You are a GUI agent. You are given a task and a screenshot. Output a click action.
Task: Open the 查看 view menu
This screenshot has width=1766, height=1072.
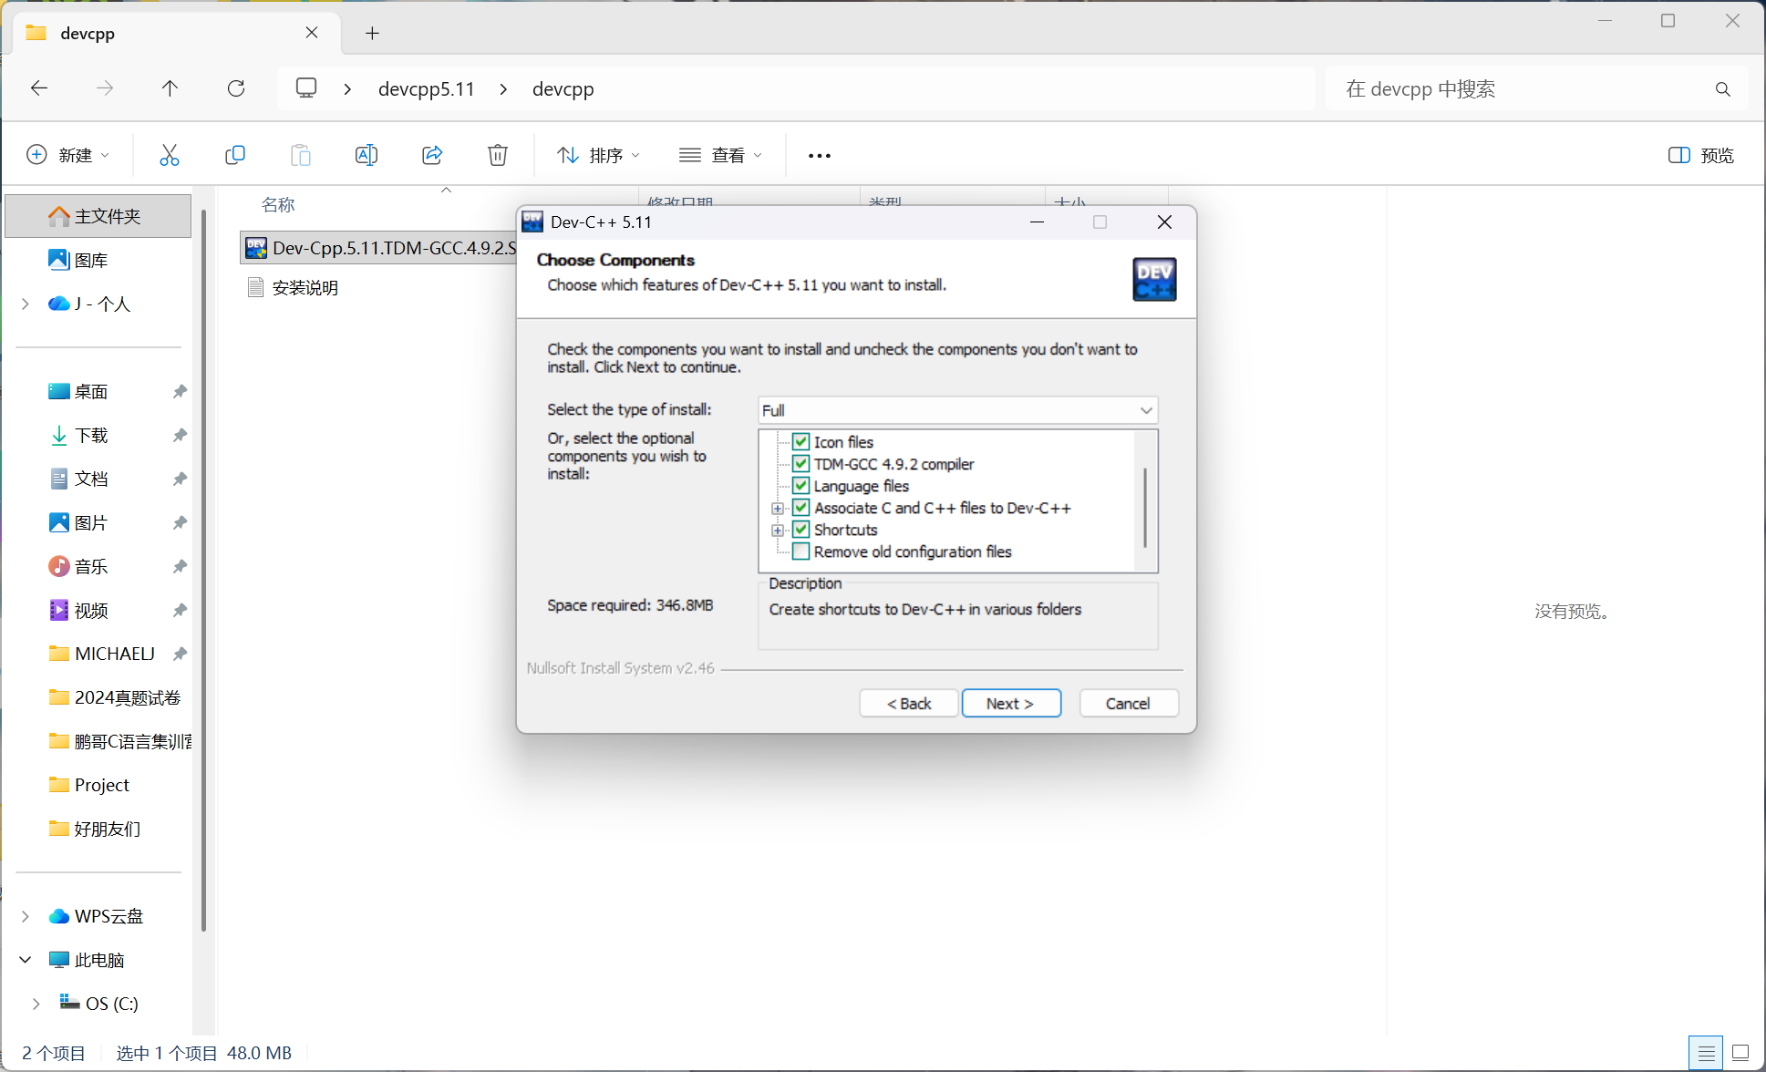click(720, 155)
